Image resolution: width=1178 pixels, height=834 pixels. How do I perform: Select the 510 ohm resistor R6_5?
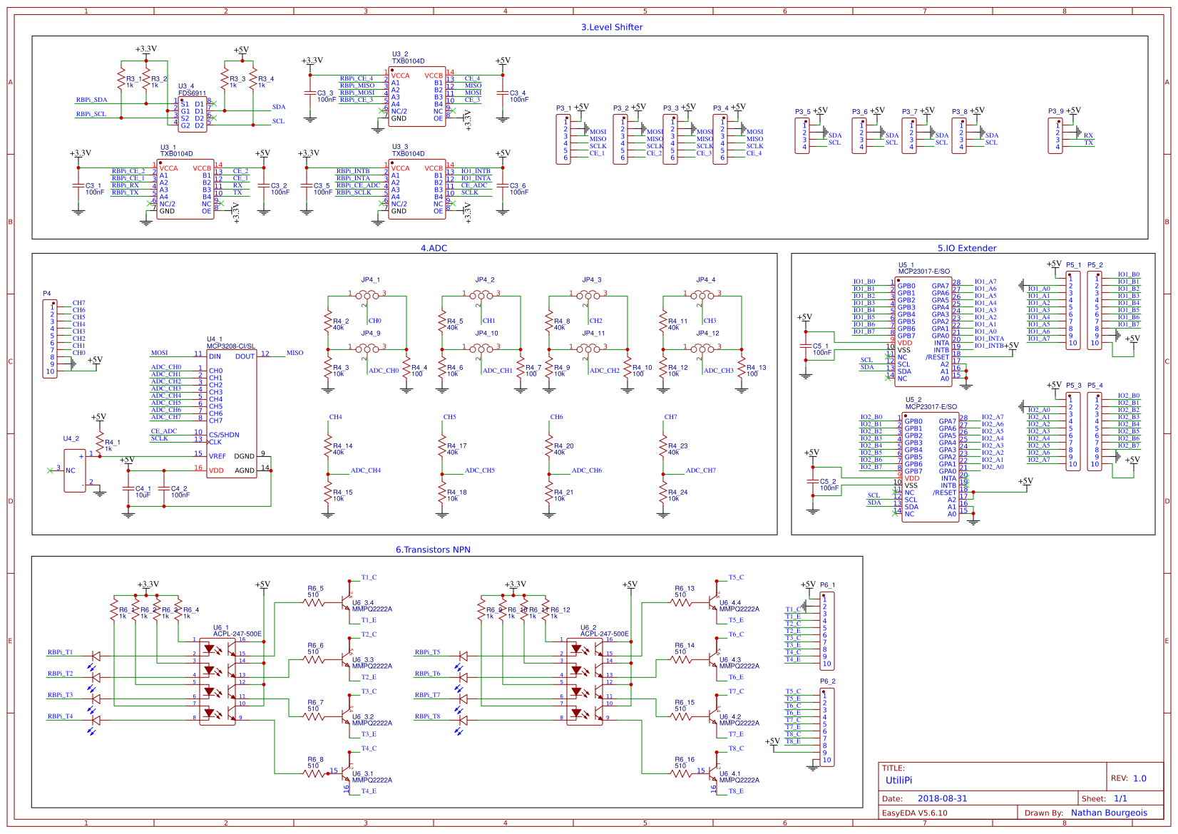point(312,601)
